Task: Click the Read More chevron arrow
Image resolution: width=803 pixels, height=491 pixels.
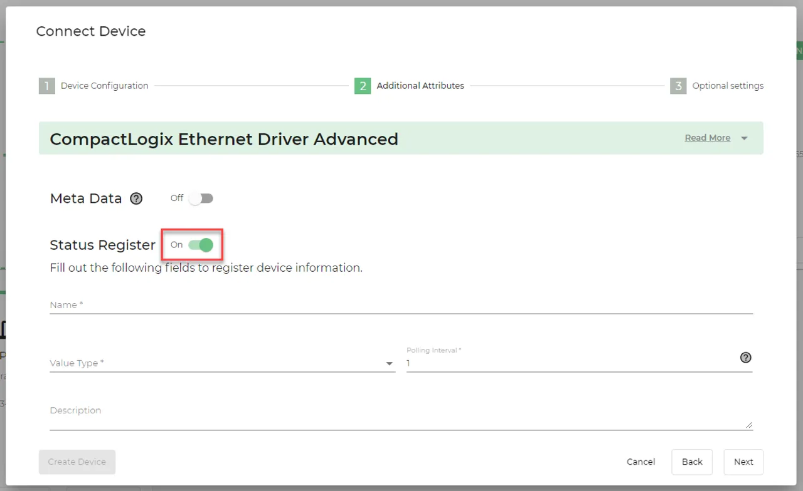Action: pyautogui.click(x=744, y=138)
